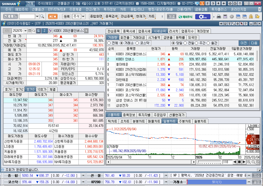Open the 해외주식 menu

tap(21, 10)
